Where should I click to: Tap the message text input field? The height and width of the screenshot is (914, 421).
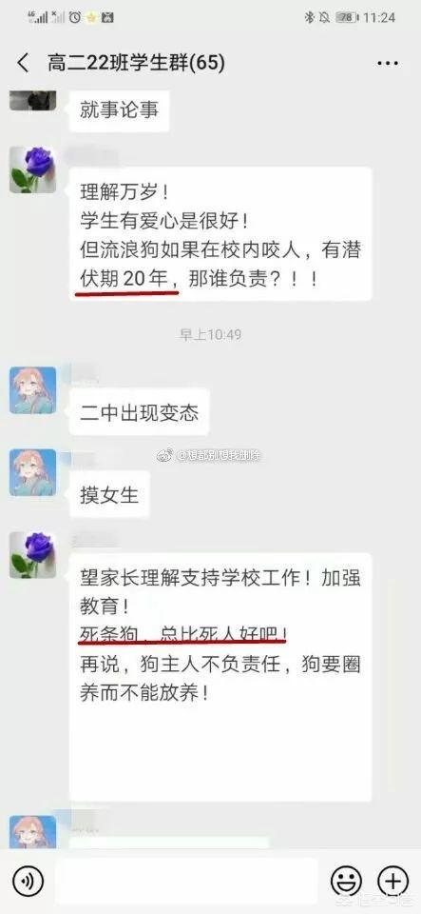click(x=186, y=880)
